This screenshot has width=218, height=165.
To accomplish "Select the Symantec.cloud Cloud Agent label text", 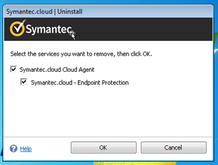I will pyautogui.click(x=57, y=70).
